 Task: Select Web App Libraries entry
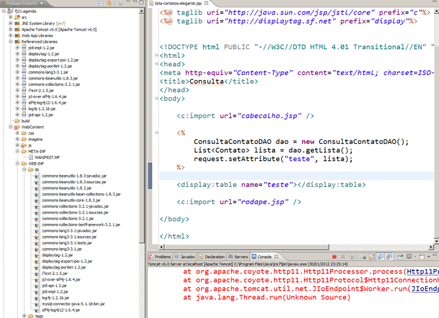(38, 36)
